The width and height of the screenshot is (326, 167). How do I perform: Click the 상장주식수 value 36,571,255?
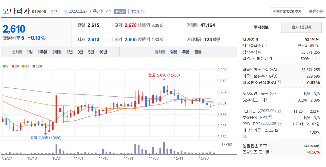[x=311, y=52]
